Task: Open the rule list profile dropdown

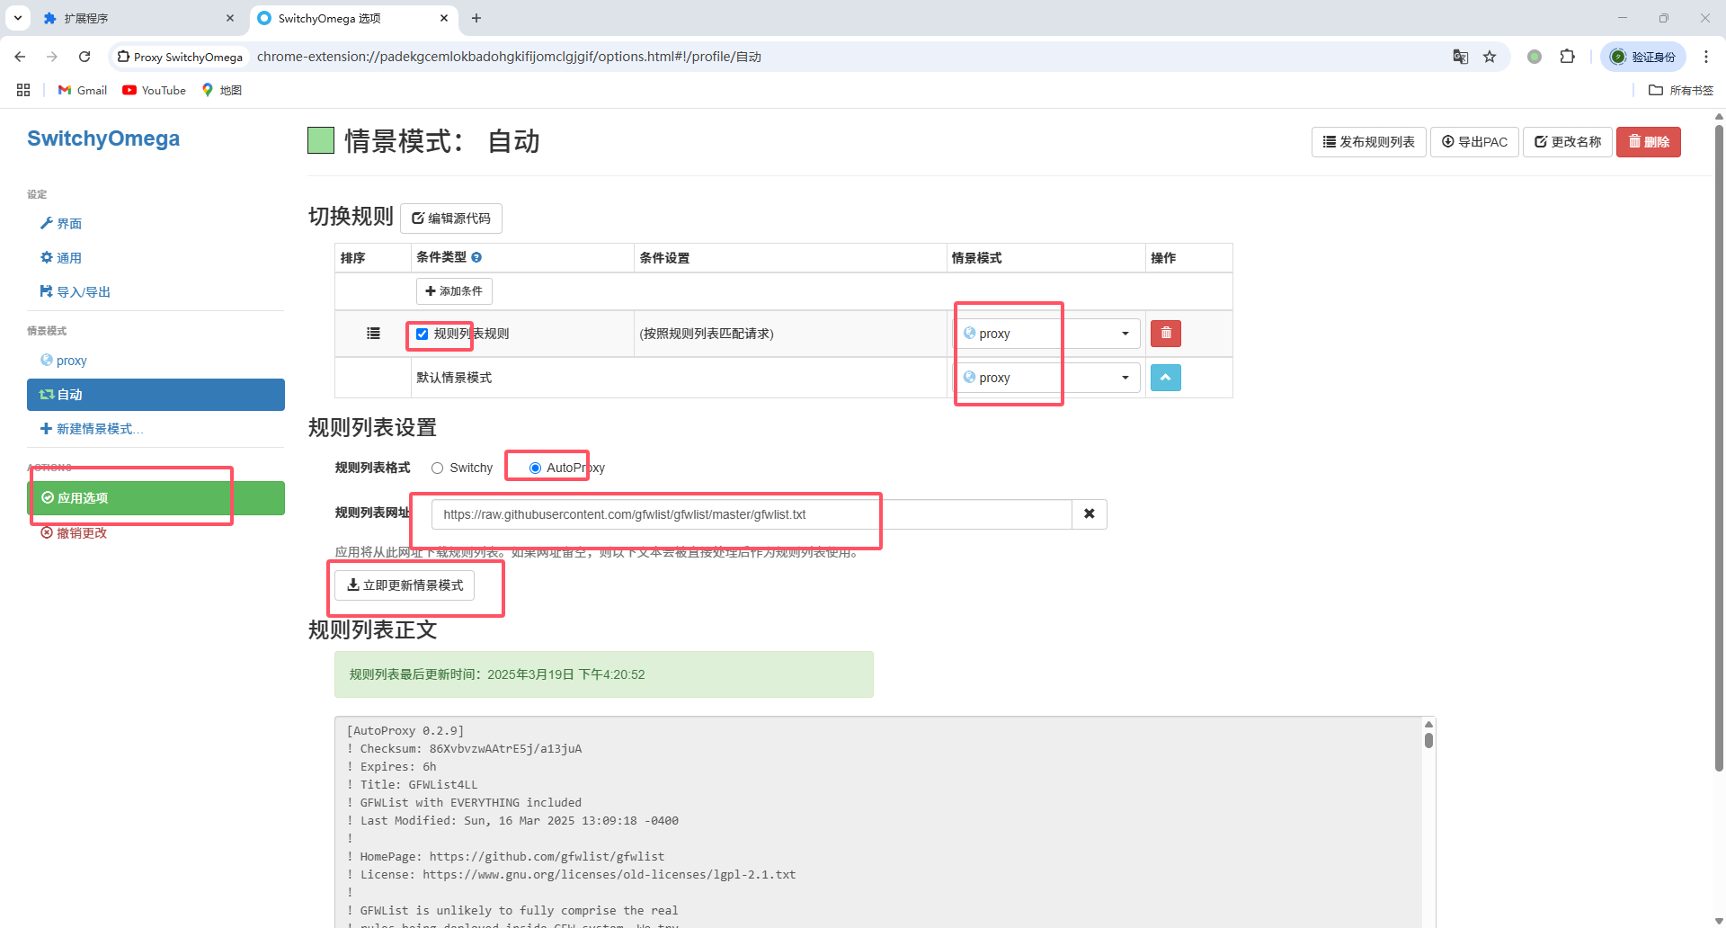Action: (1048, 334)
